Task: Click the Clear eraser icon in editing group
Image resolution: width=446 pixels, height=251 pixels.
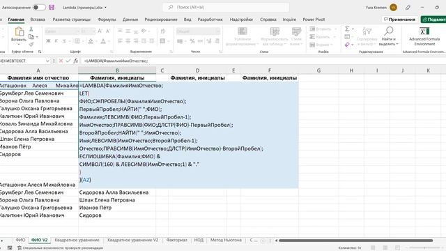Action: coord(347,45)
